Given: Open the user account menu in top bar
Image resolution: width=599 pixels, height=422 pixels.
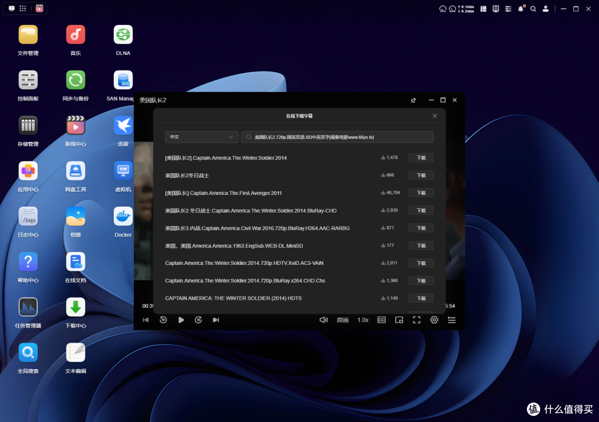Looking at the screenshot, I should pyautogui.click(x=546, y=8).
